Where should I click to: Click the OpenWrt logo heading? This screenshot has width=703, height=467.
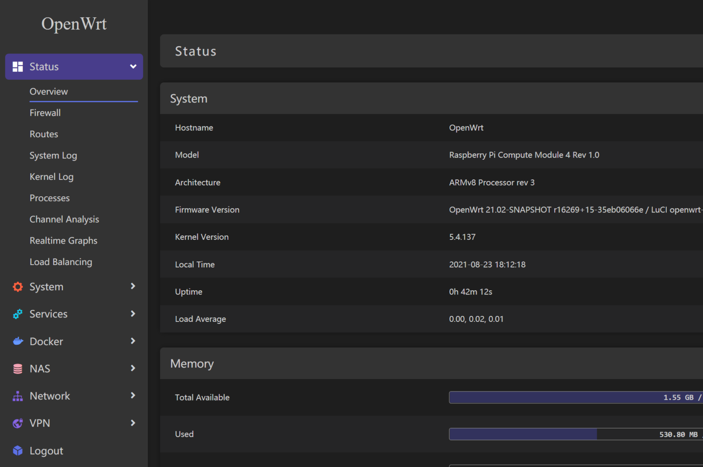click(x=74, y=24)
